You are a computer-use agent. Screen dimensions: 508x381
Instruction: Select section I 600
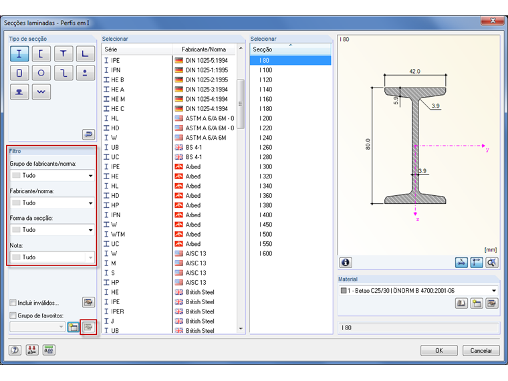[291, 253]
